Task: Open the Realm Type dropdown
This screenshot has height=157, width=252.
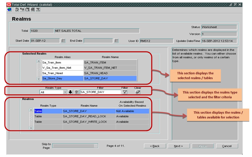Action: click(65, 92)
